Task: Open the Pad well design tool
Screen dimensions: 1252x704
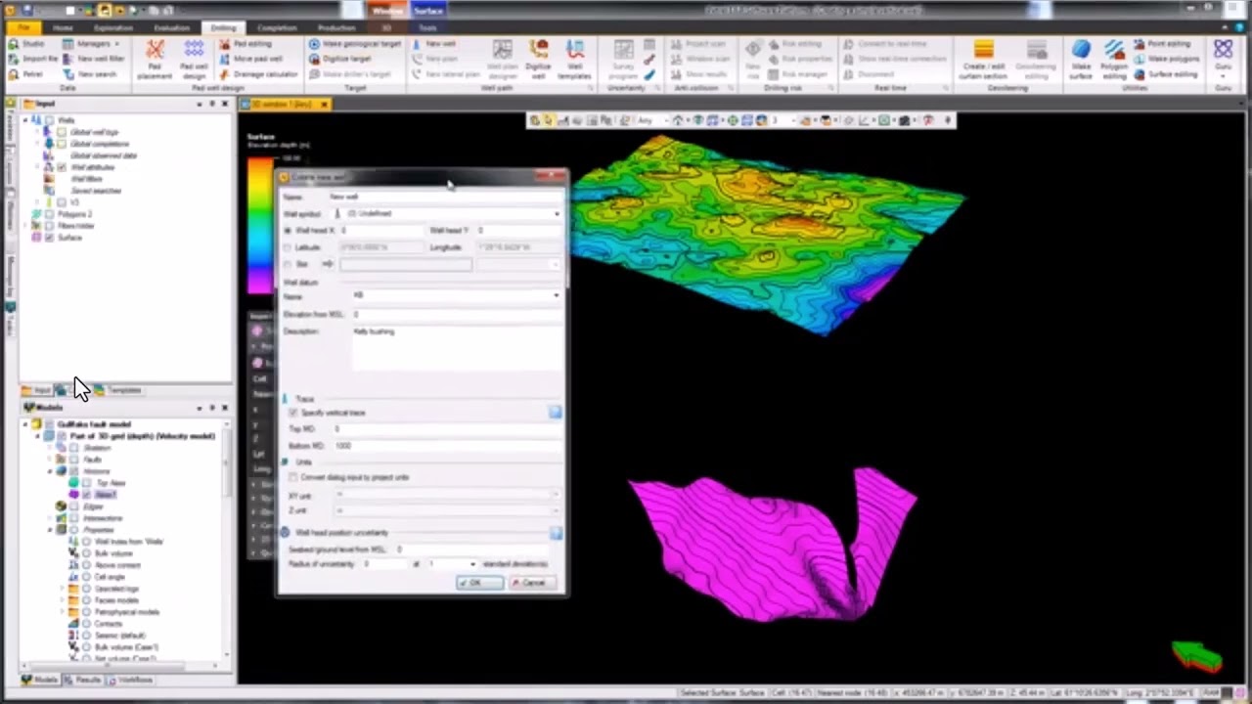Action: [x=194, y=61]
